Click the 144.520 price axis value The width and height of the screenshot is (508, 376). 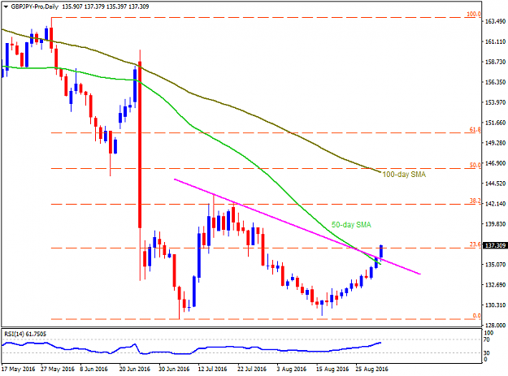(x=495, y=184)
